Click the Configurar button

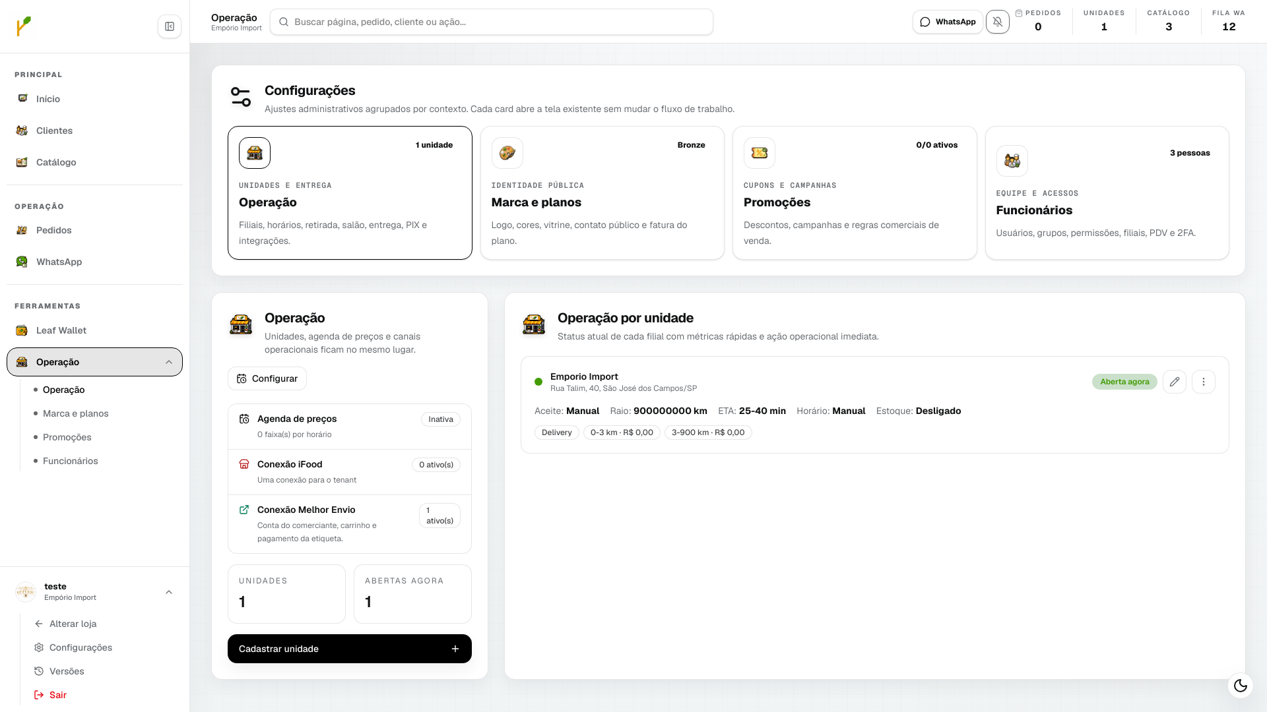267,378
